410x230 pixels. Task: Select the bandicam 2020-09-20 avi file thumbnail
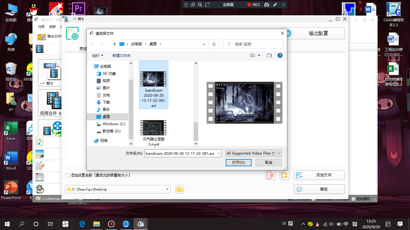pyautogui.click(x=153, y=85)
